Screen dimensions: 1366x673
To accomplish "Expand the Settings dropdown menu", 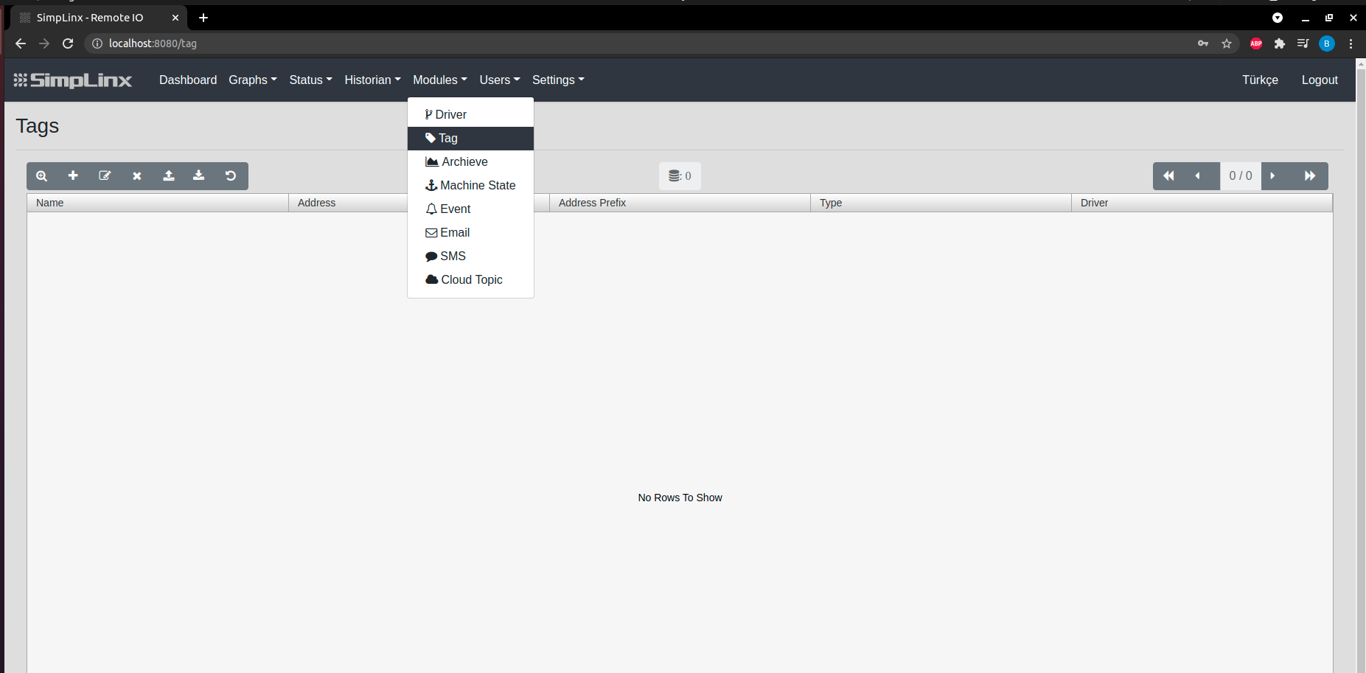I will tap(558, 80).
